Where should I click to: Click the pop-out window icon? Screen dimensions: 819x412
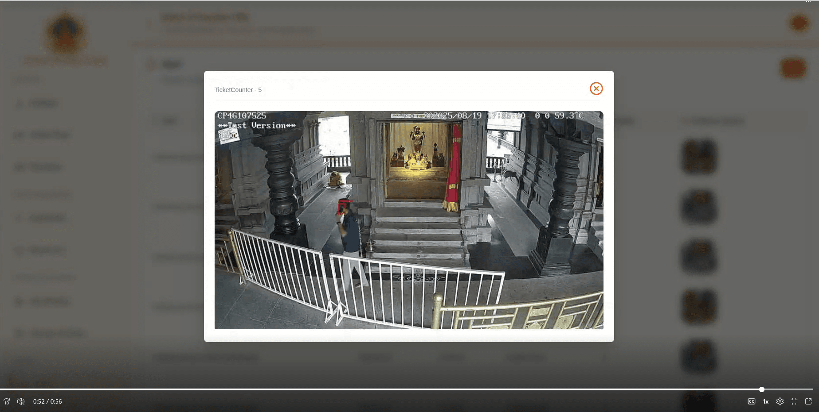(x=808, y=401)
